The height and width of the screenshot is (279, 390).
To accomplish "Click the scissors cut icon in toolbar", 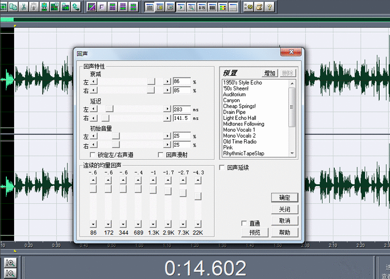I will click(23, 7).
